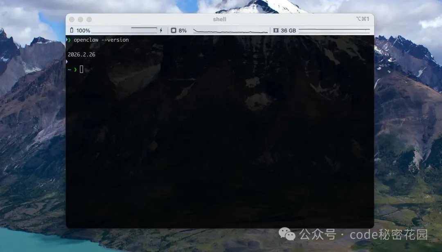Click the CPU chip icon
This screenshot has width=442, height=252.
(174, 31)
